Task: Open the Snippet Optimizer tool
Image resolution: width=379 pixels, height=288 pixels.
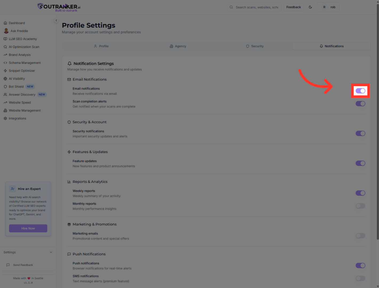Action: point(22,71)
